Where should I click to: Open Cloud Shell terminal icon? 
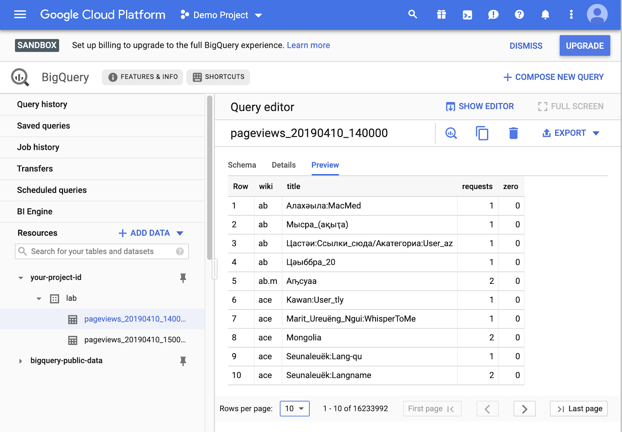467,15
